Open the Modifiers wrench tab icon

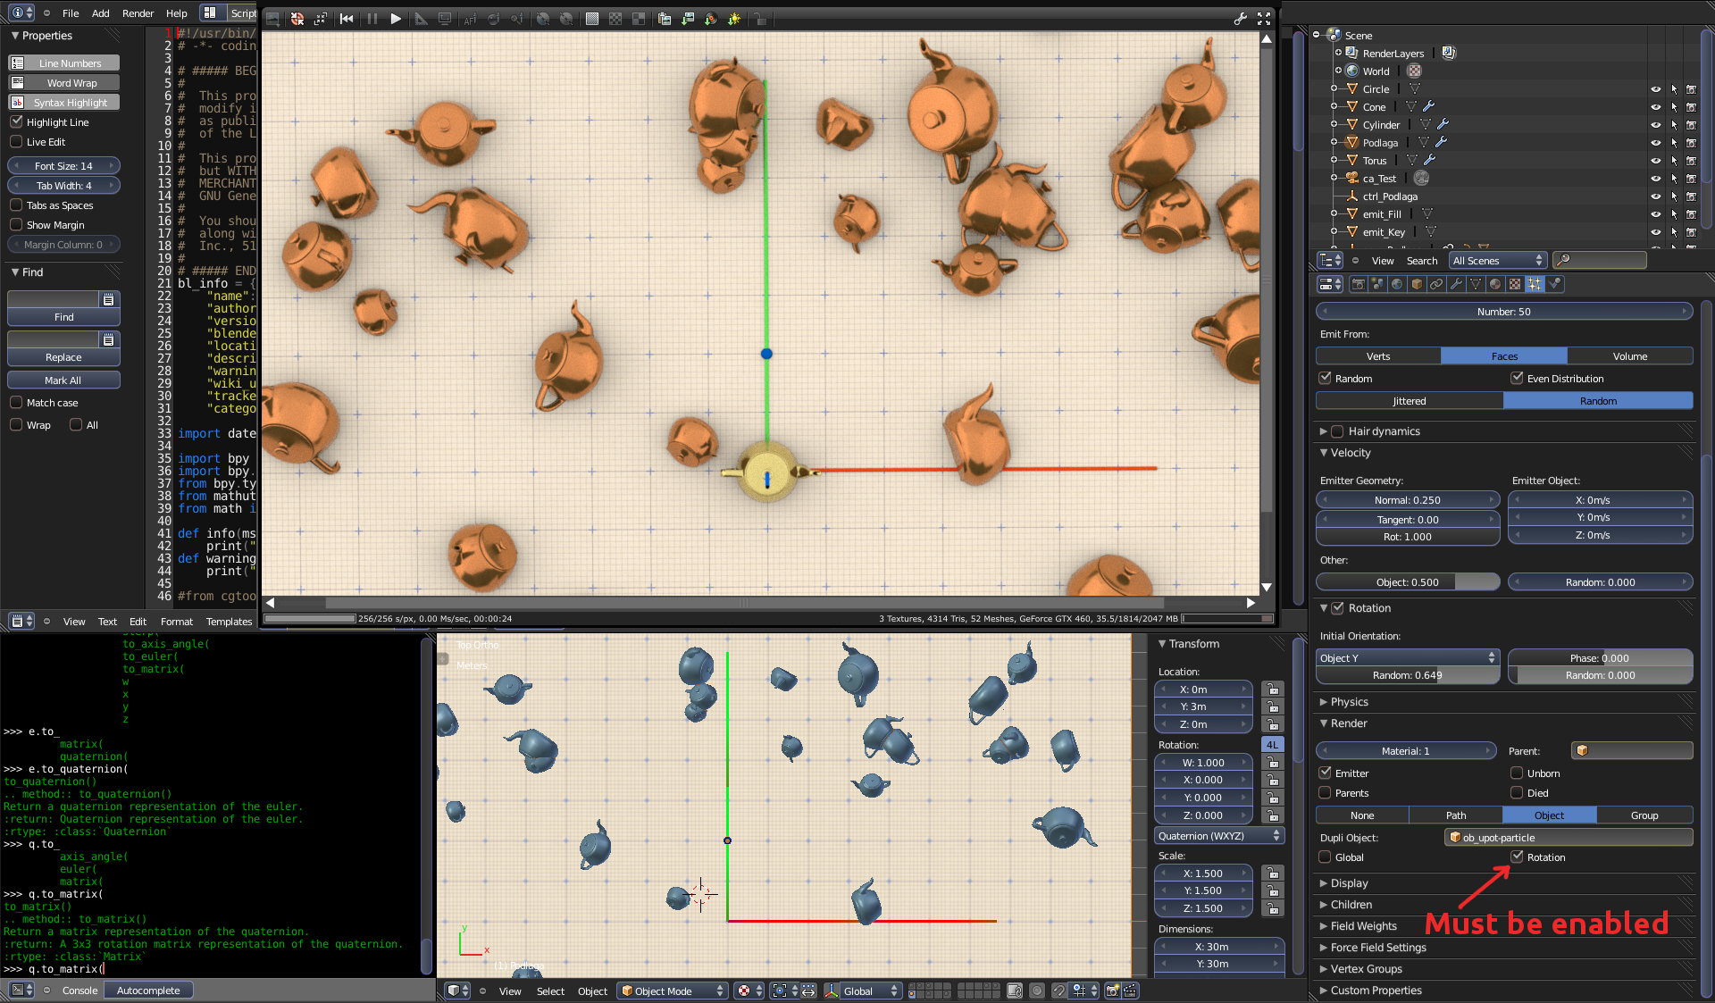[x=1456, y=284]
